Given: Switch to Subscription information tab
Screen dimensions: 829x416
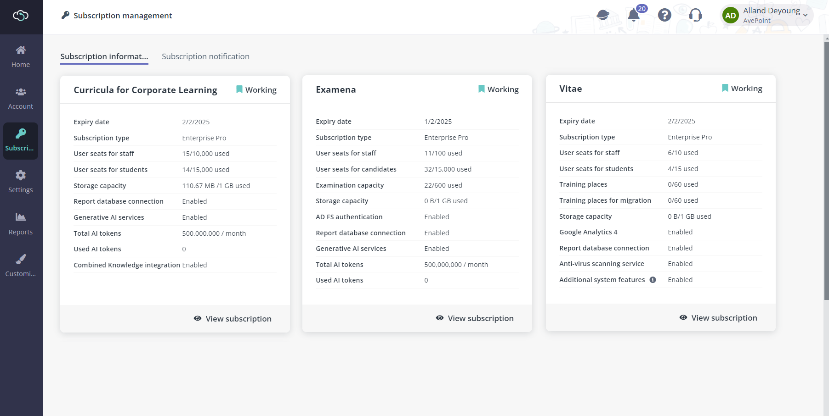Looking at the screenshot, I should click(104, 56).
